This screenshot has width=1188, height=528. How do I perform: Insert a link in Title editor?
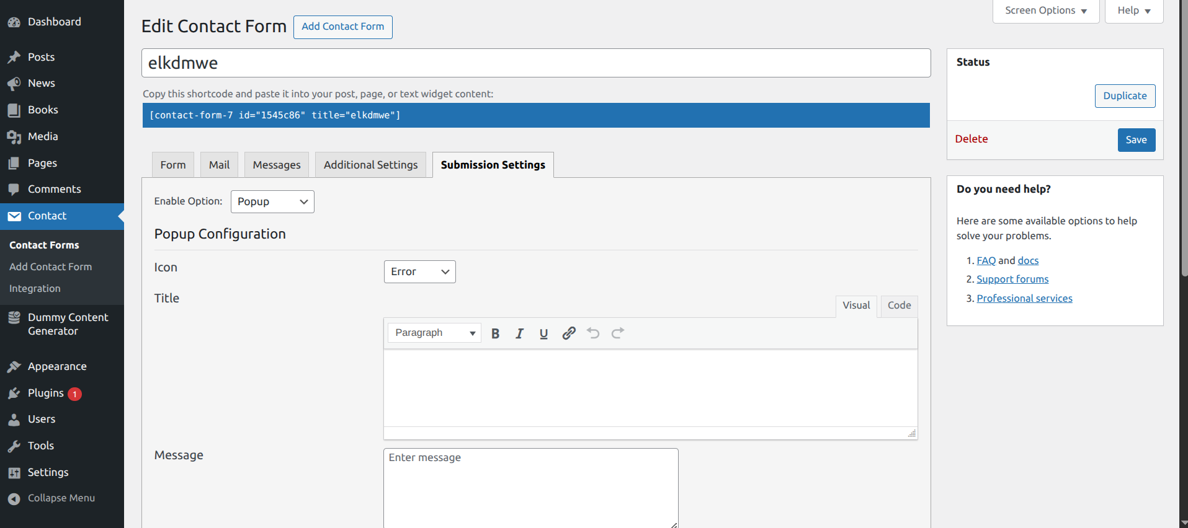pos(569,333)
